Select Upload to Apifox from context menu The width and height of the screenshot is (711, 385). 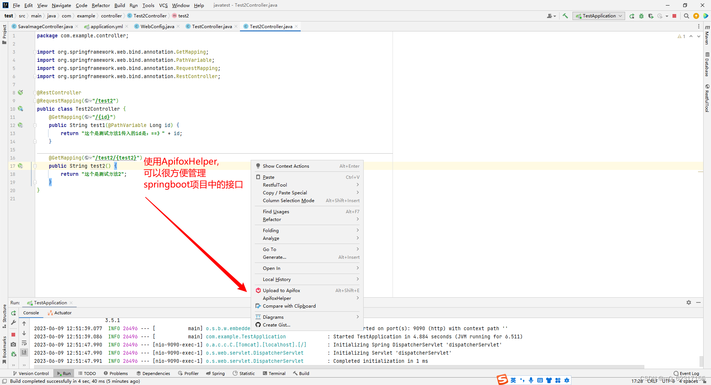pyautogui.click(x=281, y=290)
